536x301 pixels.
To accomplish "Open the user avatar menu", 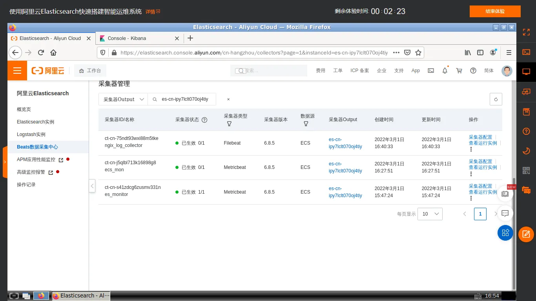I will coord(507,71).
